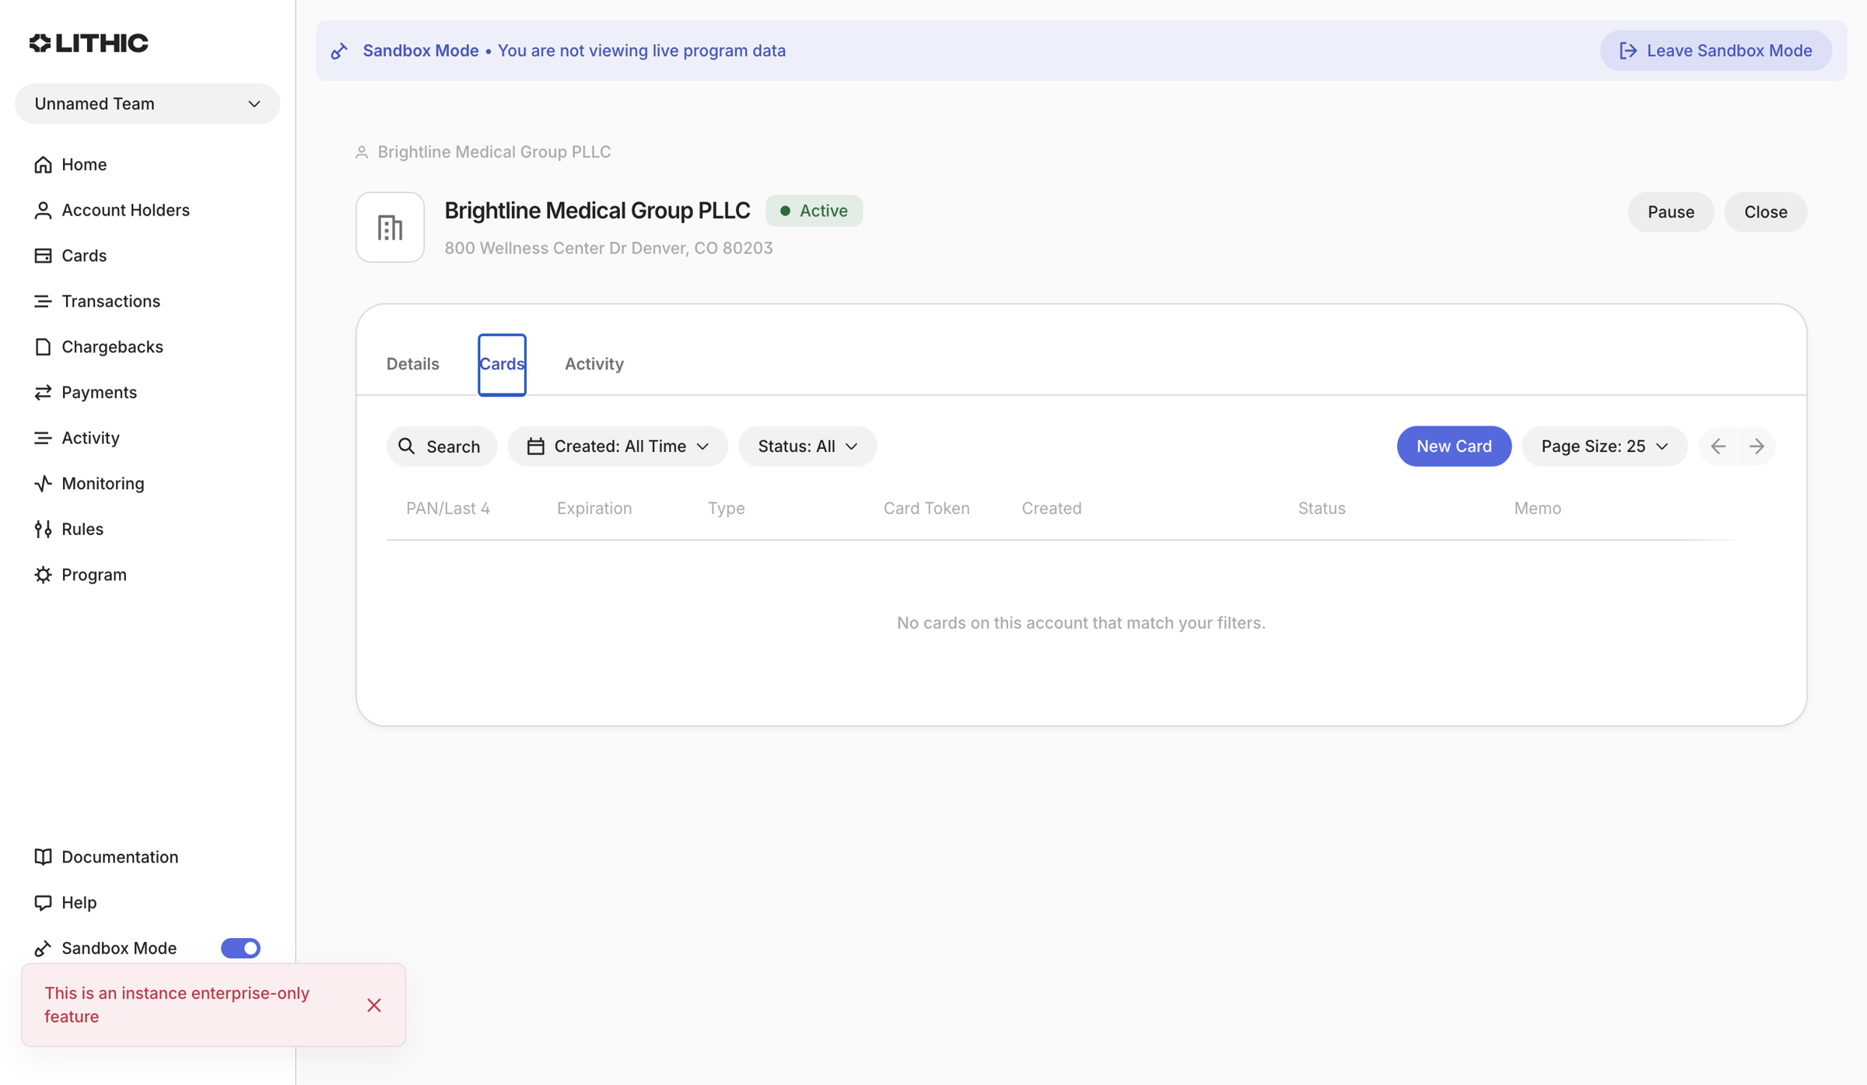This screenshot has width=1867, height=1085.
Task: Click the Expiration column header
Action: (x=594, y=509)
